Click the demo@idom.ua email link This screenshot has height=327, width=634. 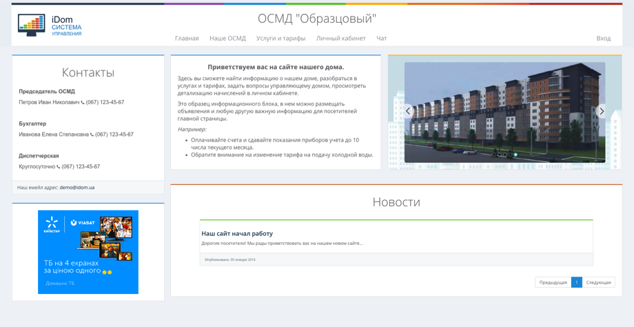pyautogui.click(x=77, y=188)
